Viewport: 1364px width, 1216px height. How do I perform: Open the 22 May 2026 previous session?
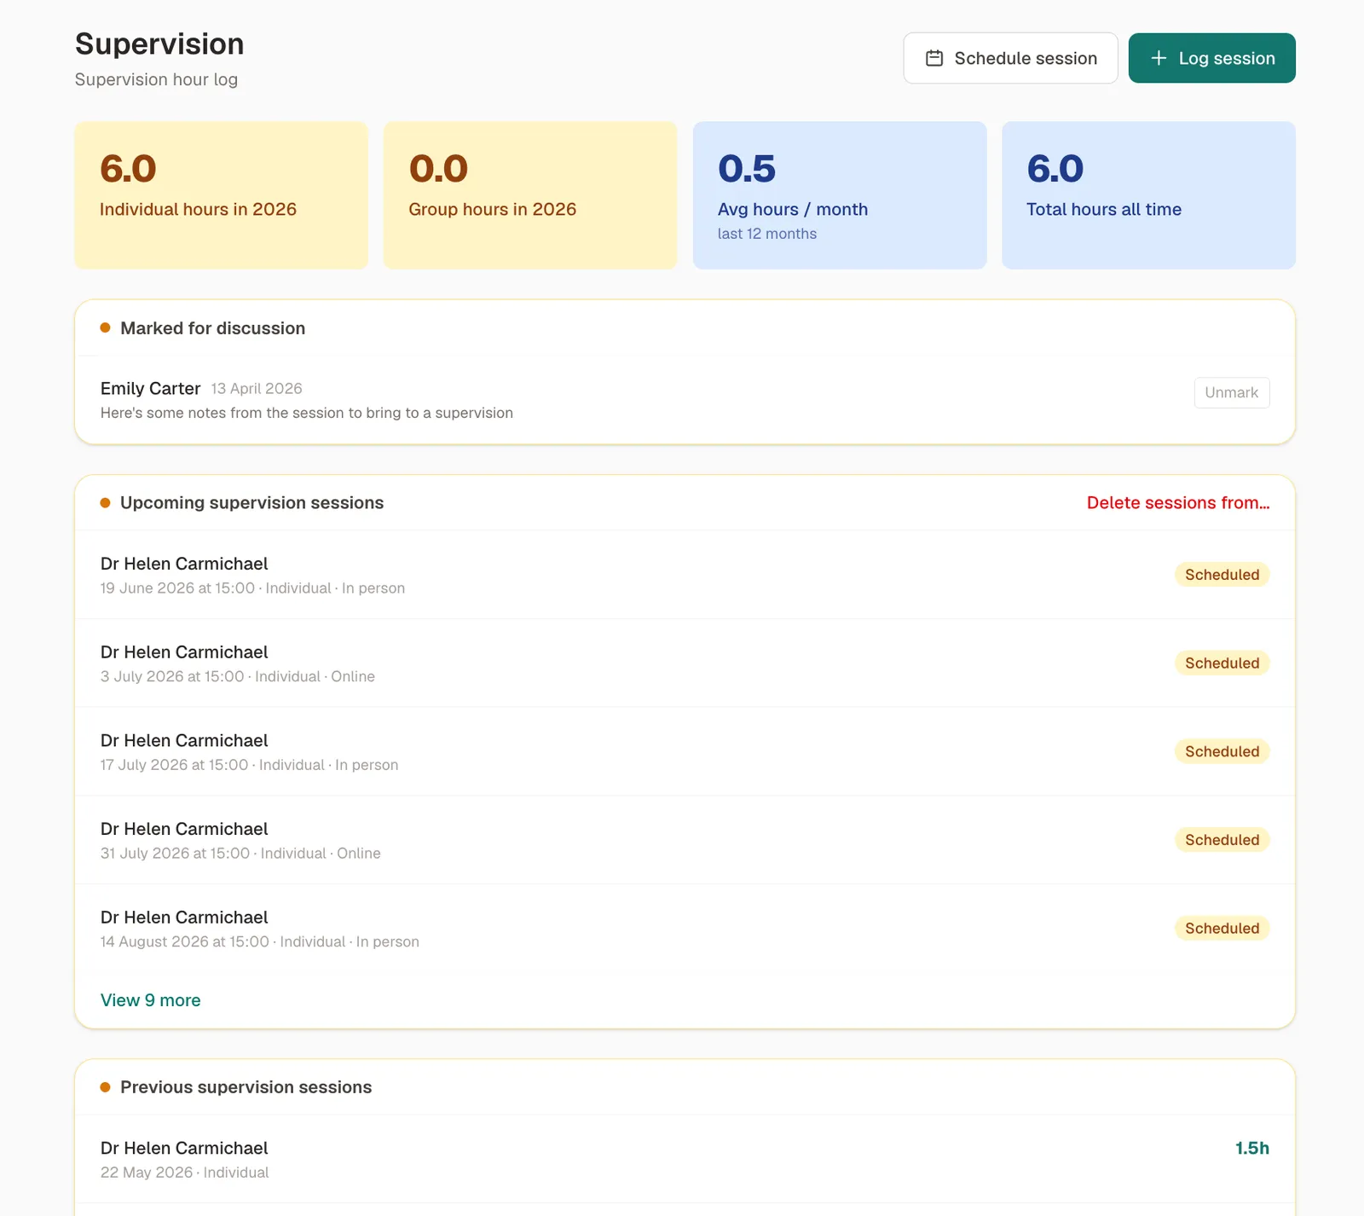tap(685, 1160)
